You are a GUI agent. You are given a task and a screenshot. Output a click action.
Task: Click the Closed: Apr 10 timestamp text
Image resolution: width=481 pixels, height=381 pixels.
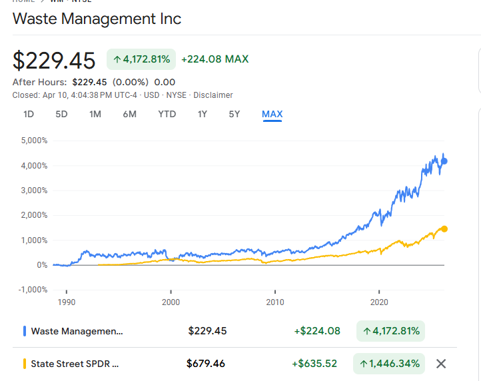[75, 95]
